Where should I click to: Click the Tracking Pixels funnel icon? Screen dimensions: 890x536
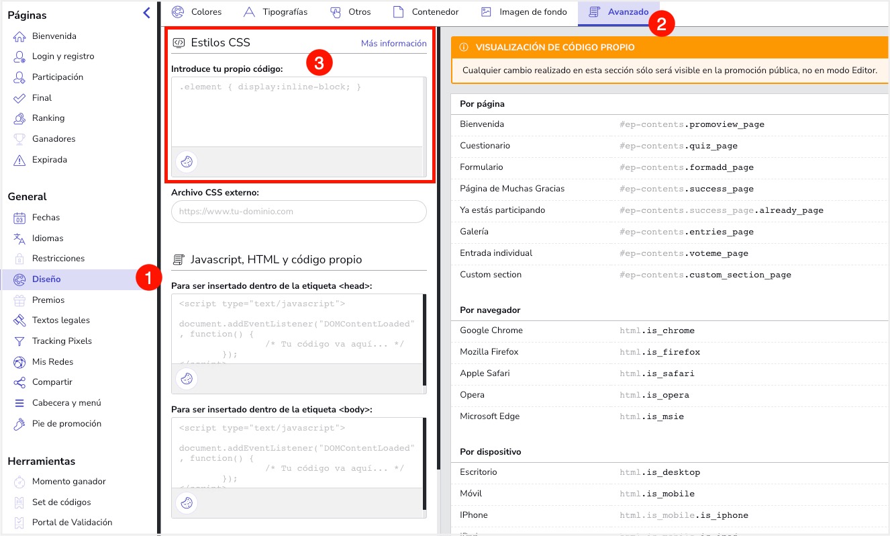point(19,341)
